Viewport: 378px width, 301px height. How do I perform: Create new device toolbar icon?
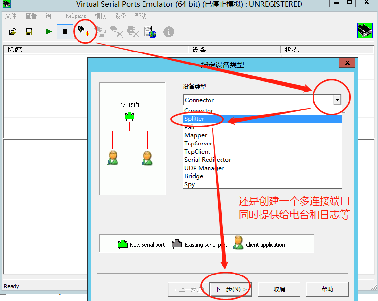coord(83,31)
